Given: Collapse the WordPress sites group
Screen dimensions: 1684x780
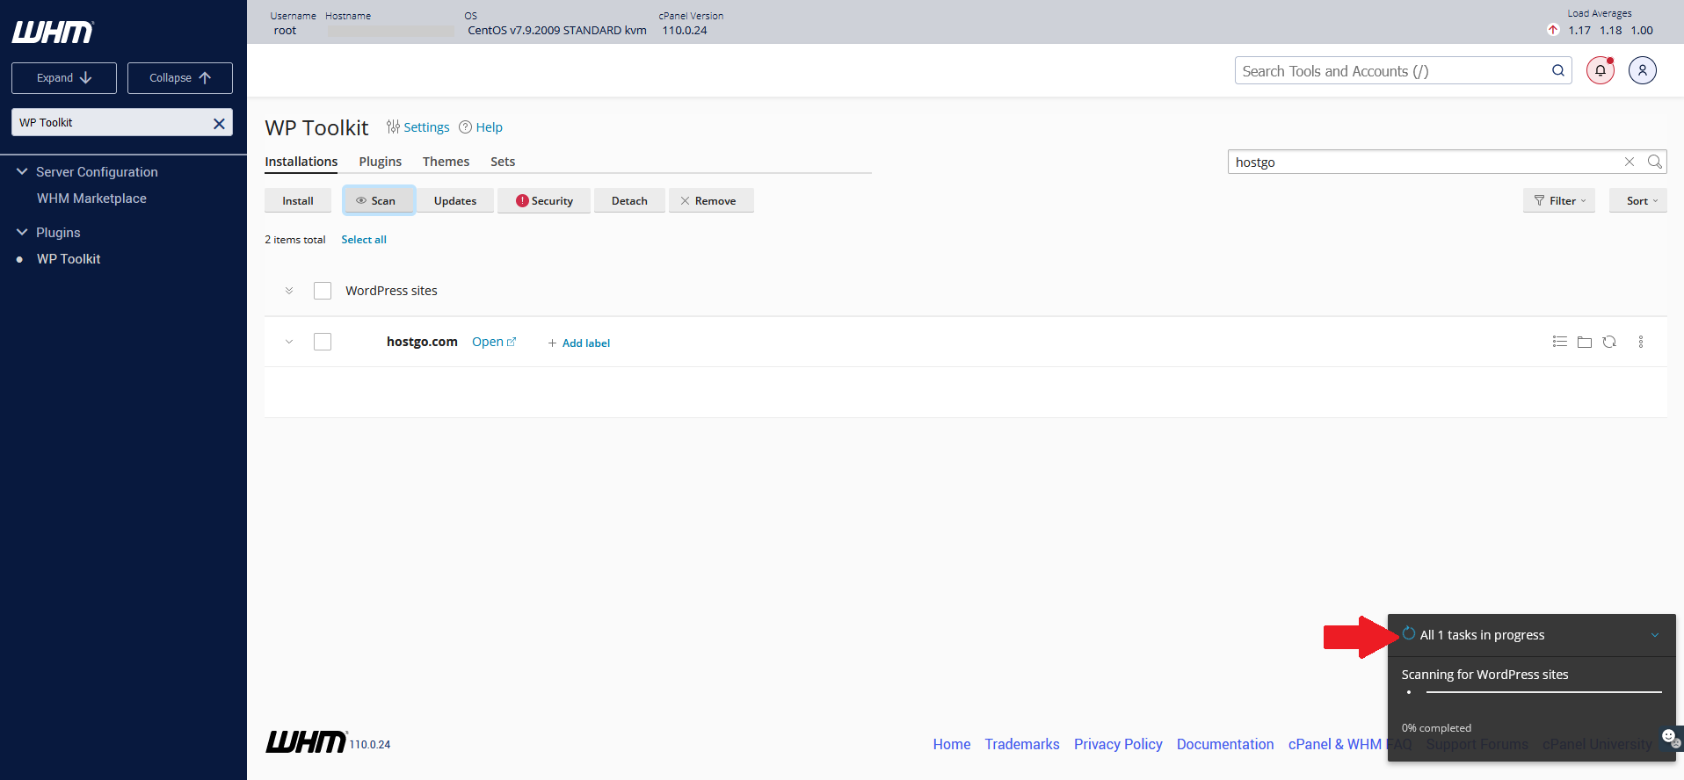Looking at the screenshot, I should [289, 291].
